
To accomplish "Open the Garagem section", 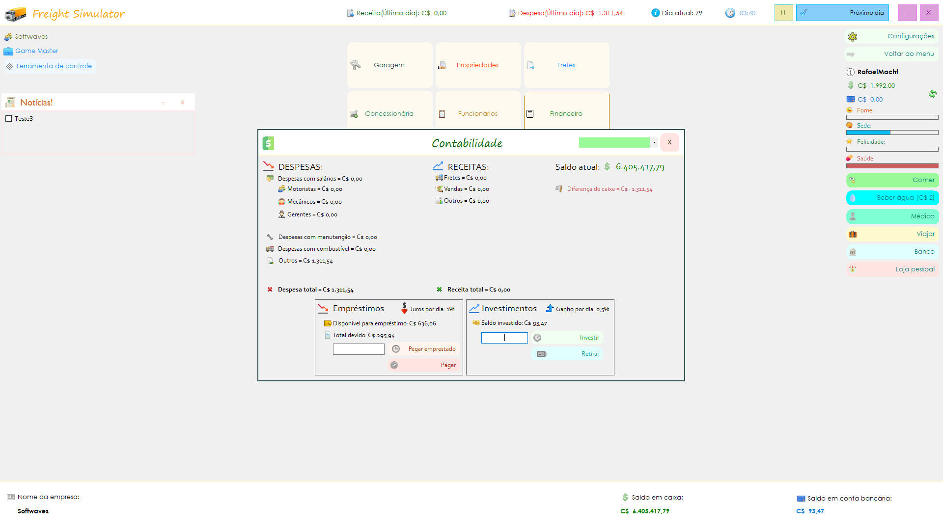I will [389, 65].
